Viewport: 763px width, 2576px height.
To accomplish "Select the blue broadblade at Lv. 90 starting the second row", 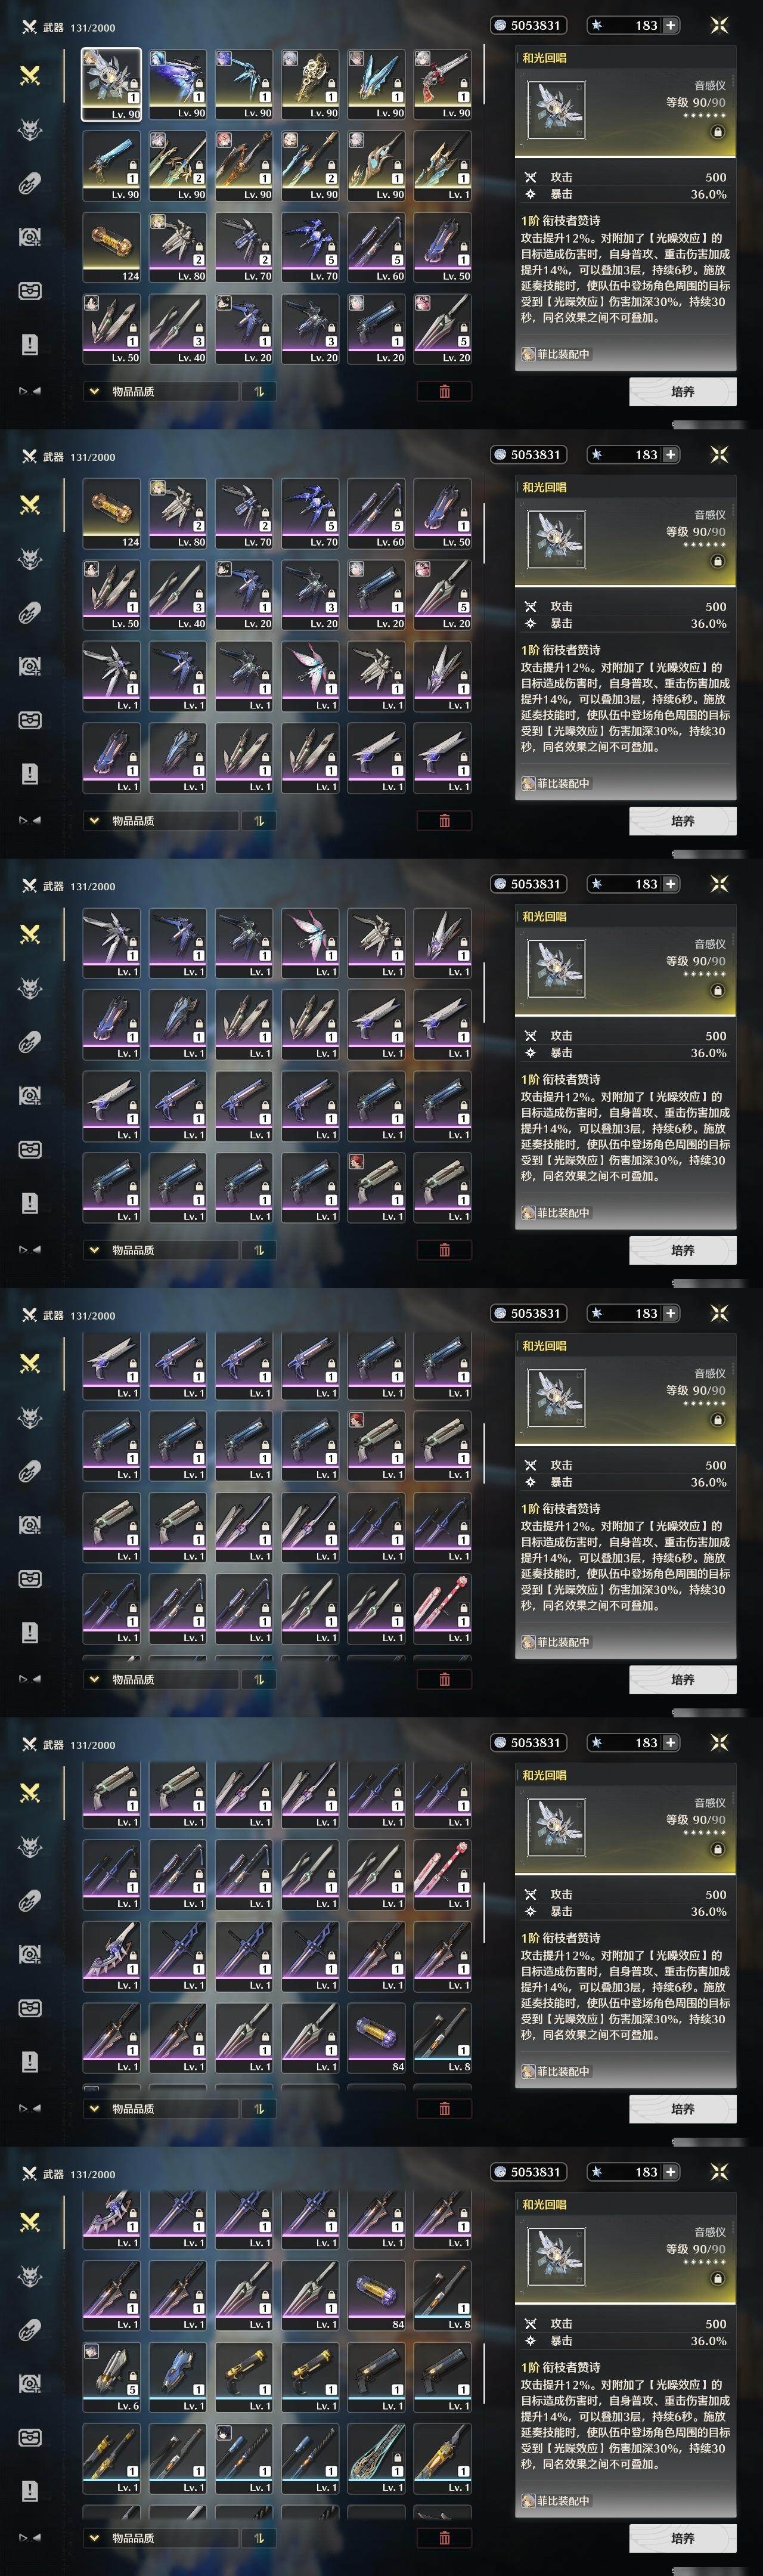I will pos(111,167).
